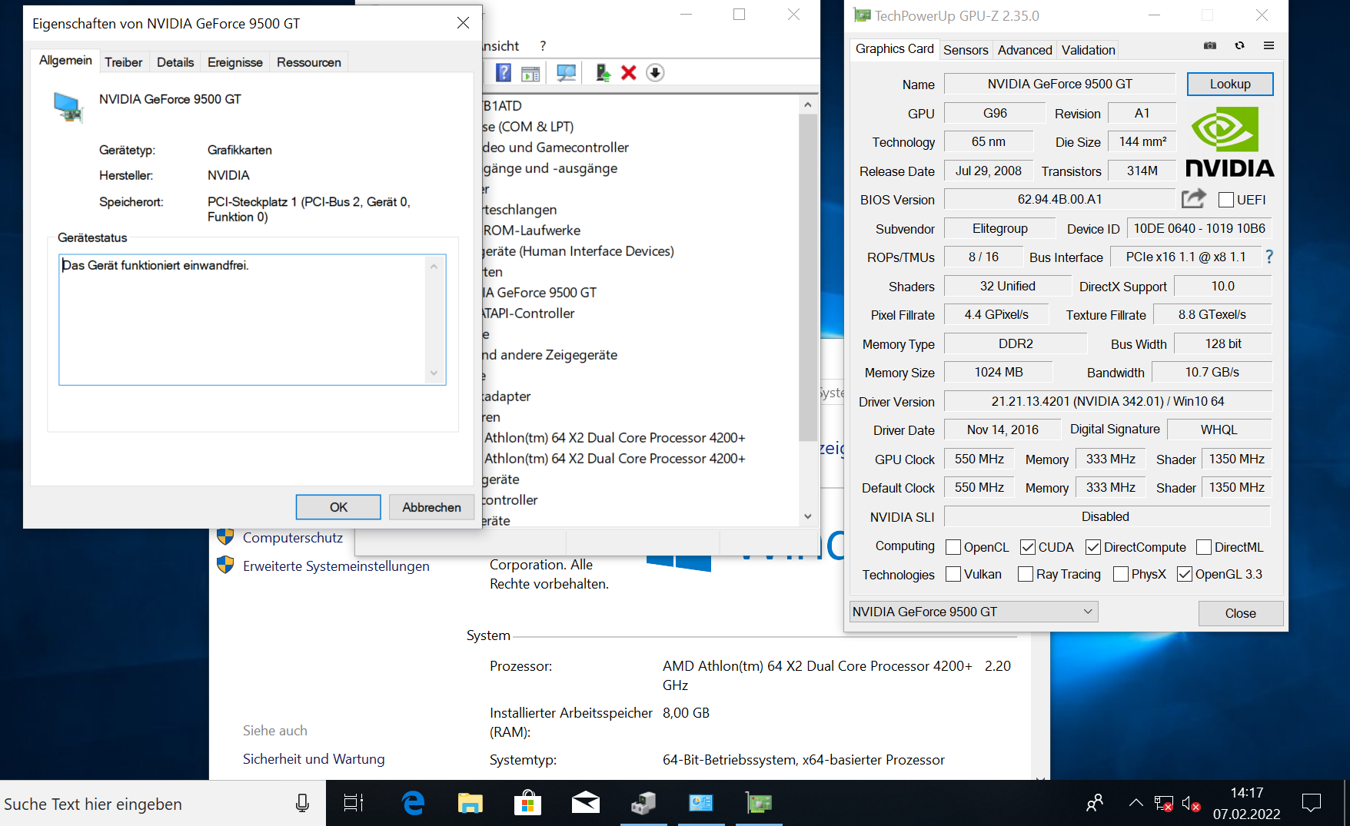1350x826 pixels.
Task: Toggle the DirectML checkbox
Action: [1204, 547]
